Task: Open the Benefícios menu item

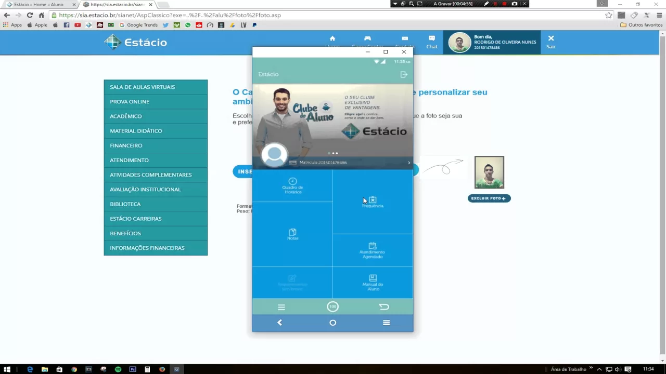Action: [156, 233]
